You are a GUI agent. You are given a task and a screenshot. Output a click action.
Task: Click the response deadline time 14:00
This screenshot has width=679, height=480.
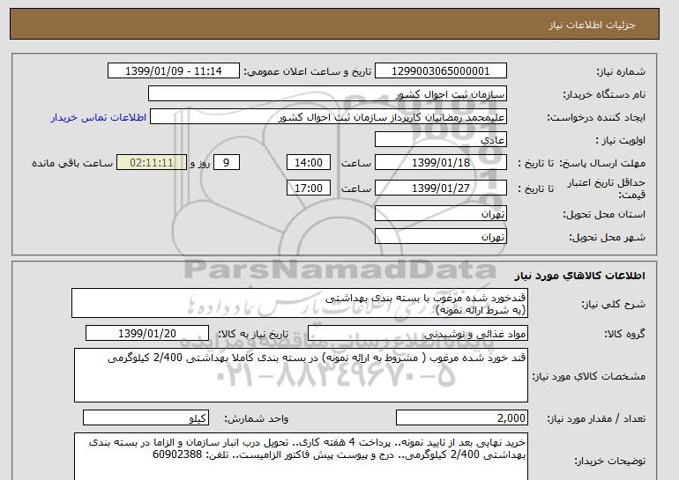pos(309,163)
